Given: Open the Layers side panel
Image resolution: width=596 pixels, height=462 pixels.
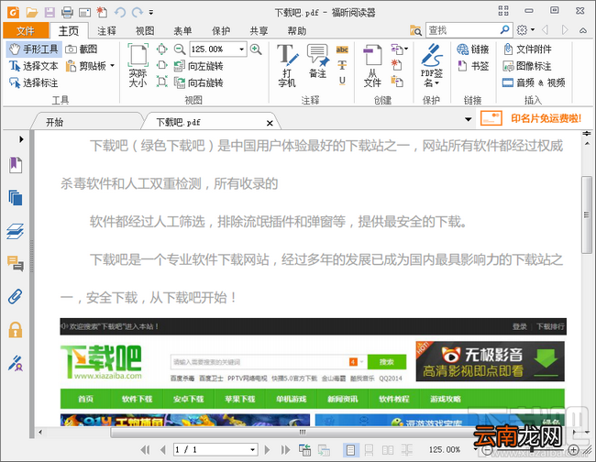Looking at the screenshot, I should pos(16,231).
